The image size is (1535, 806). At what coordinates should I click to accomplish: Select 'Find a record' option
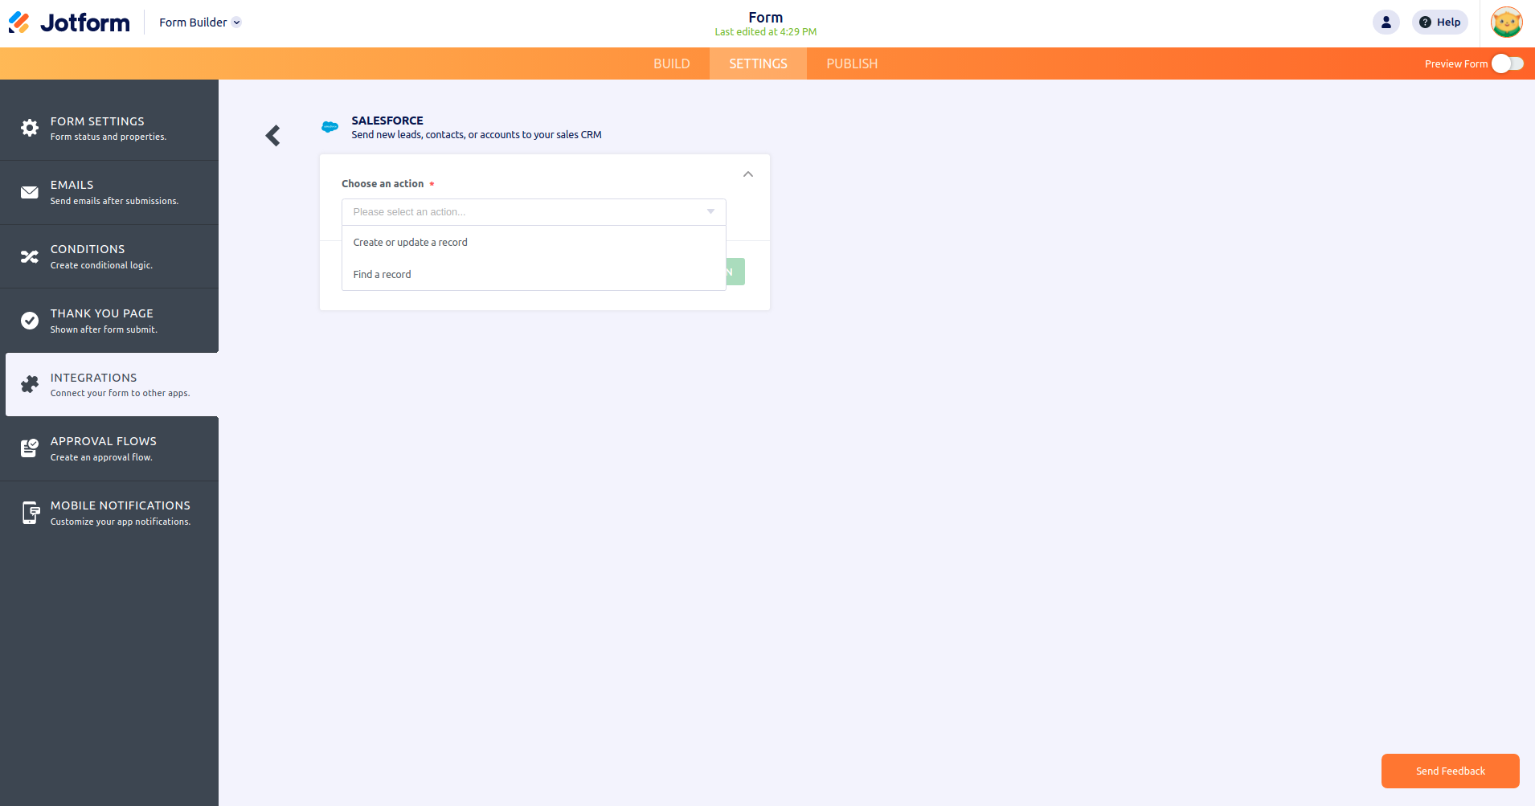pos(383,275)
